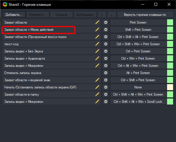
Task: Change the Ctrl + Shift + Print Screen hotkey
Action: [138, 80]
